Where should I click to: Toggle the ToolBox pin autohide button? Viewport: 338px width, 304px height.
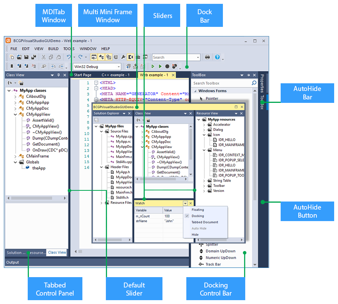248,75
